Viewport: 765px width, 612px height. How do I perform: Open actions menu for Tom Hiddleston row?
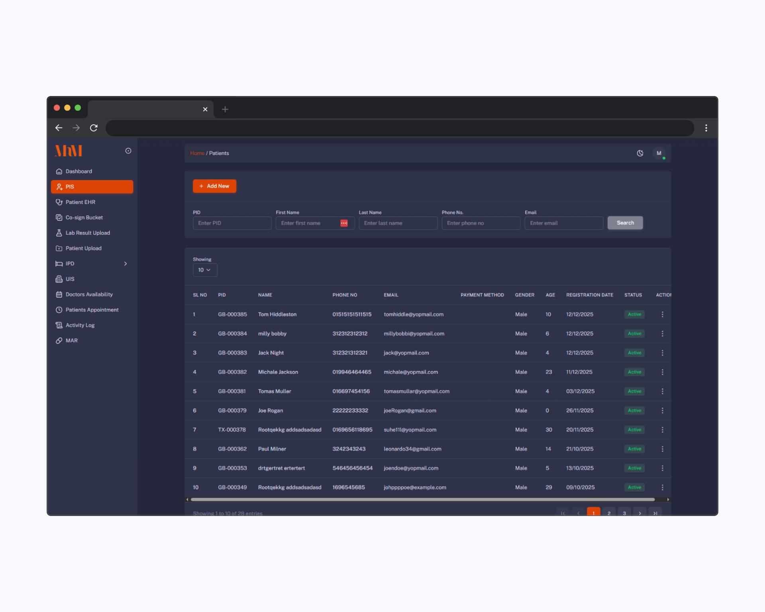[x=662, y=314]
